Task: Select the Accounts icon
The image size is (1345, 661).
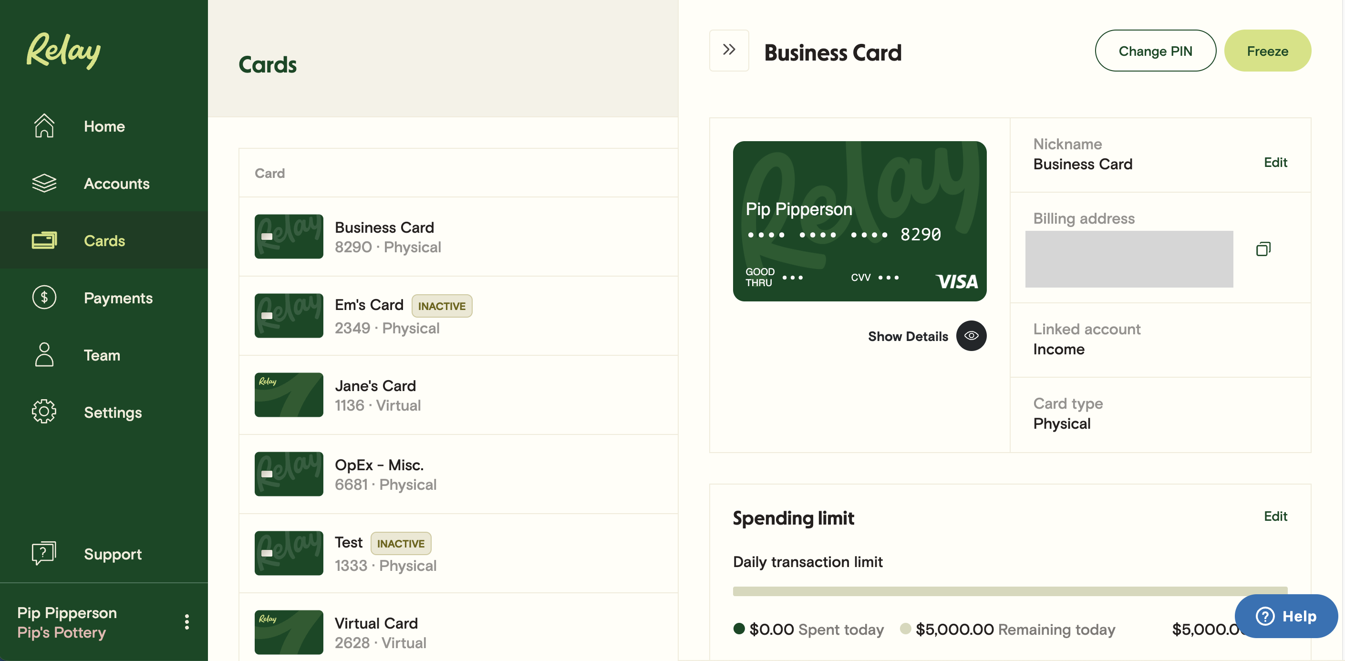Action: point(44,183)
